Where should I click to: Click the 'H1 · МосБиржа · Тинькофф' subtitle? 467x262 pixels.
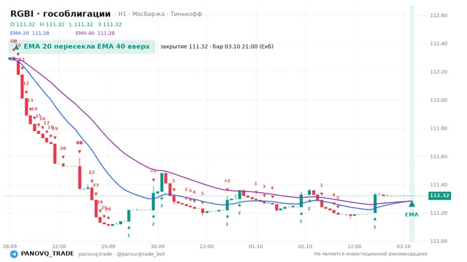[160, 14]
